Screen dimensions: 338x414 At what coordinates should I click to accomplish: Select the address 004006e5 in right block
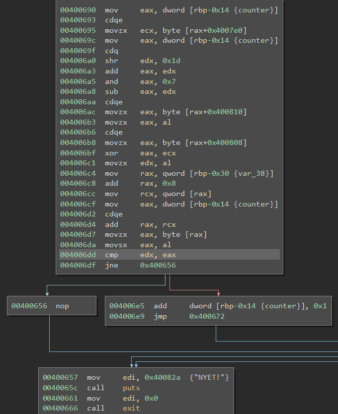(128, 306)
